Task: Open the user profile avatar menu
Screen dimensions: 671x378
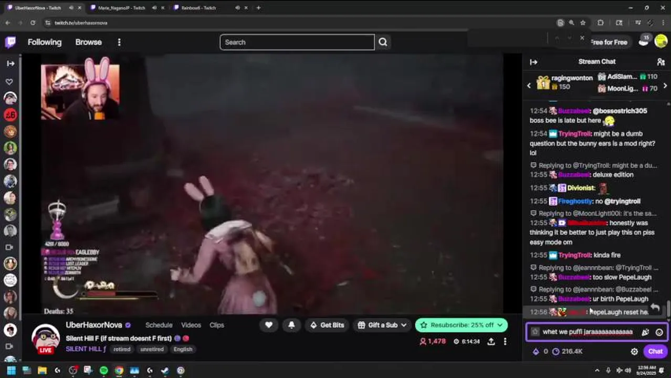Action: click(x=660, y=42)
